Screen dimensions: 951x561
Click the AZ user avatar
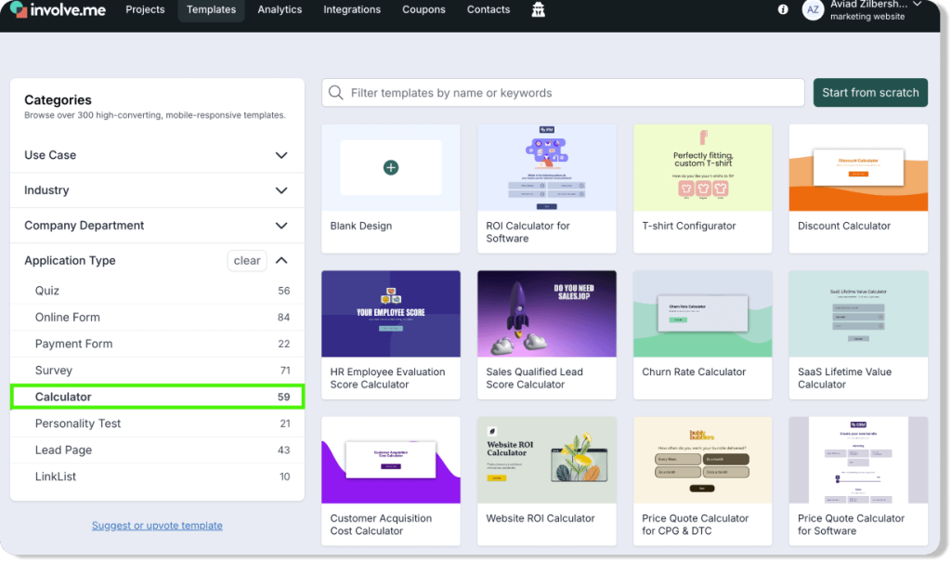pyautogui.click(x=813, y=9)
